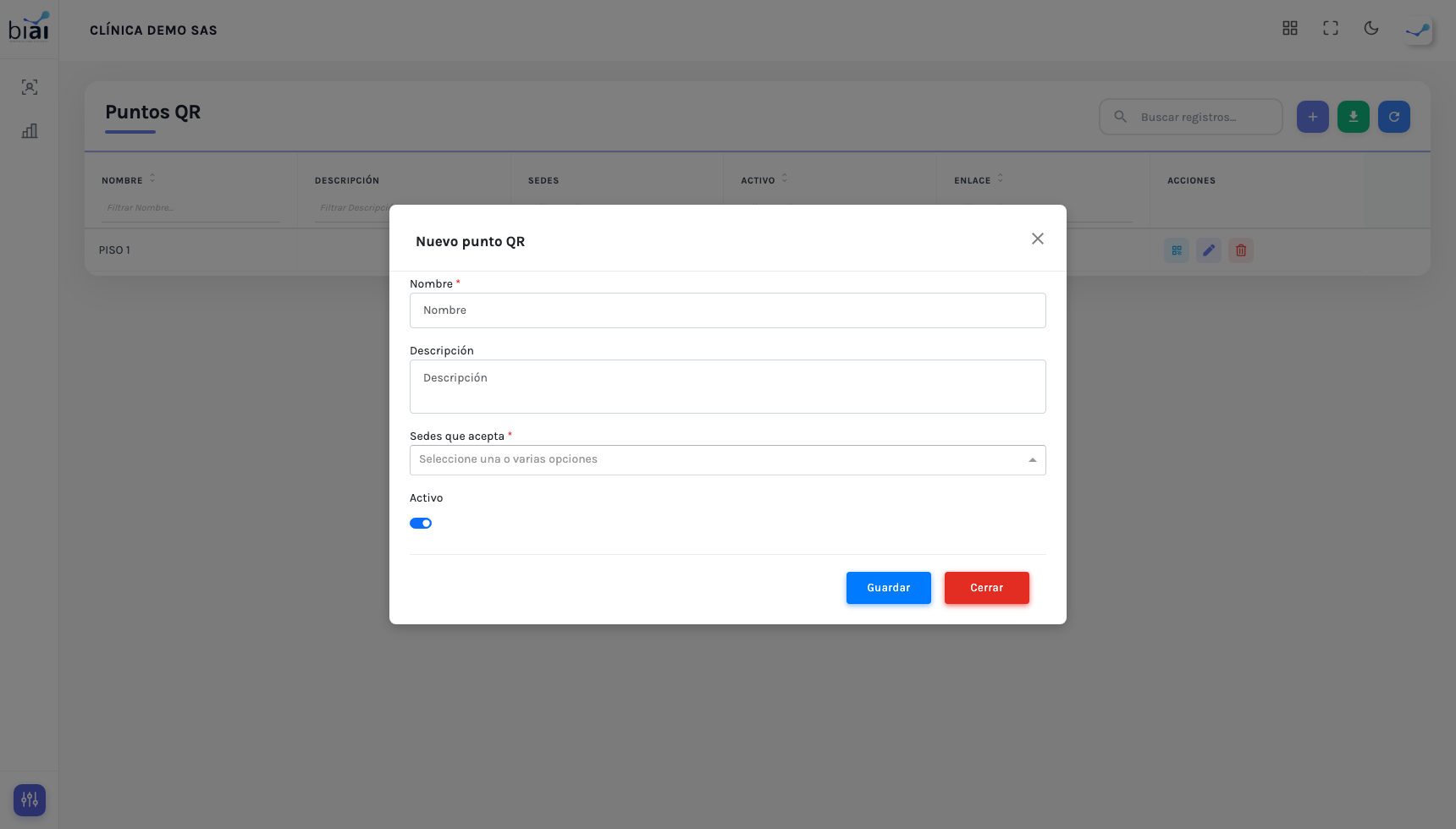Click the add new record plus button
Screen dimensions: 1456x829
[x=1313, y=117]
